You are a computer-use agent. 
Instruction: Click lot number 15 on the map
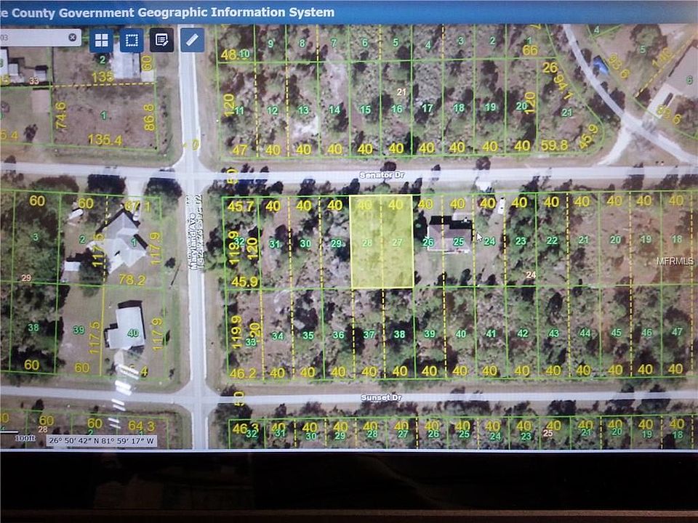tap(365, 110)
